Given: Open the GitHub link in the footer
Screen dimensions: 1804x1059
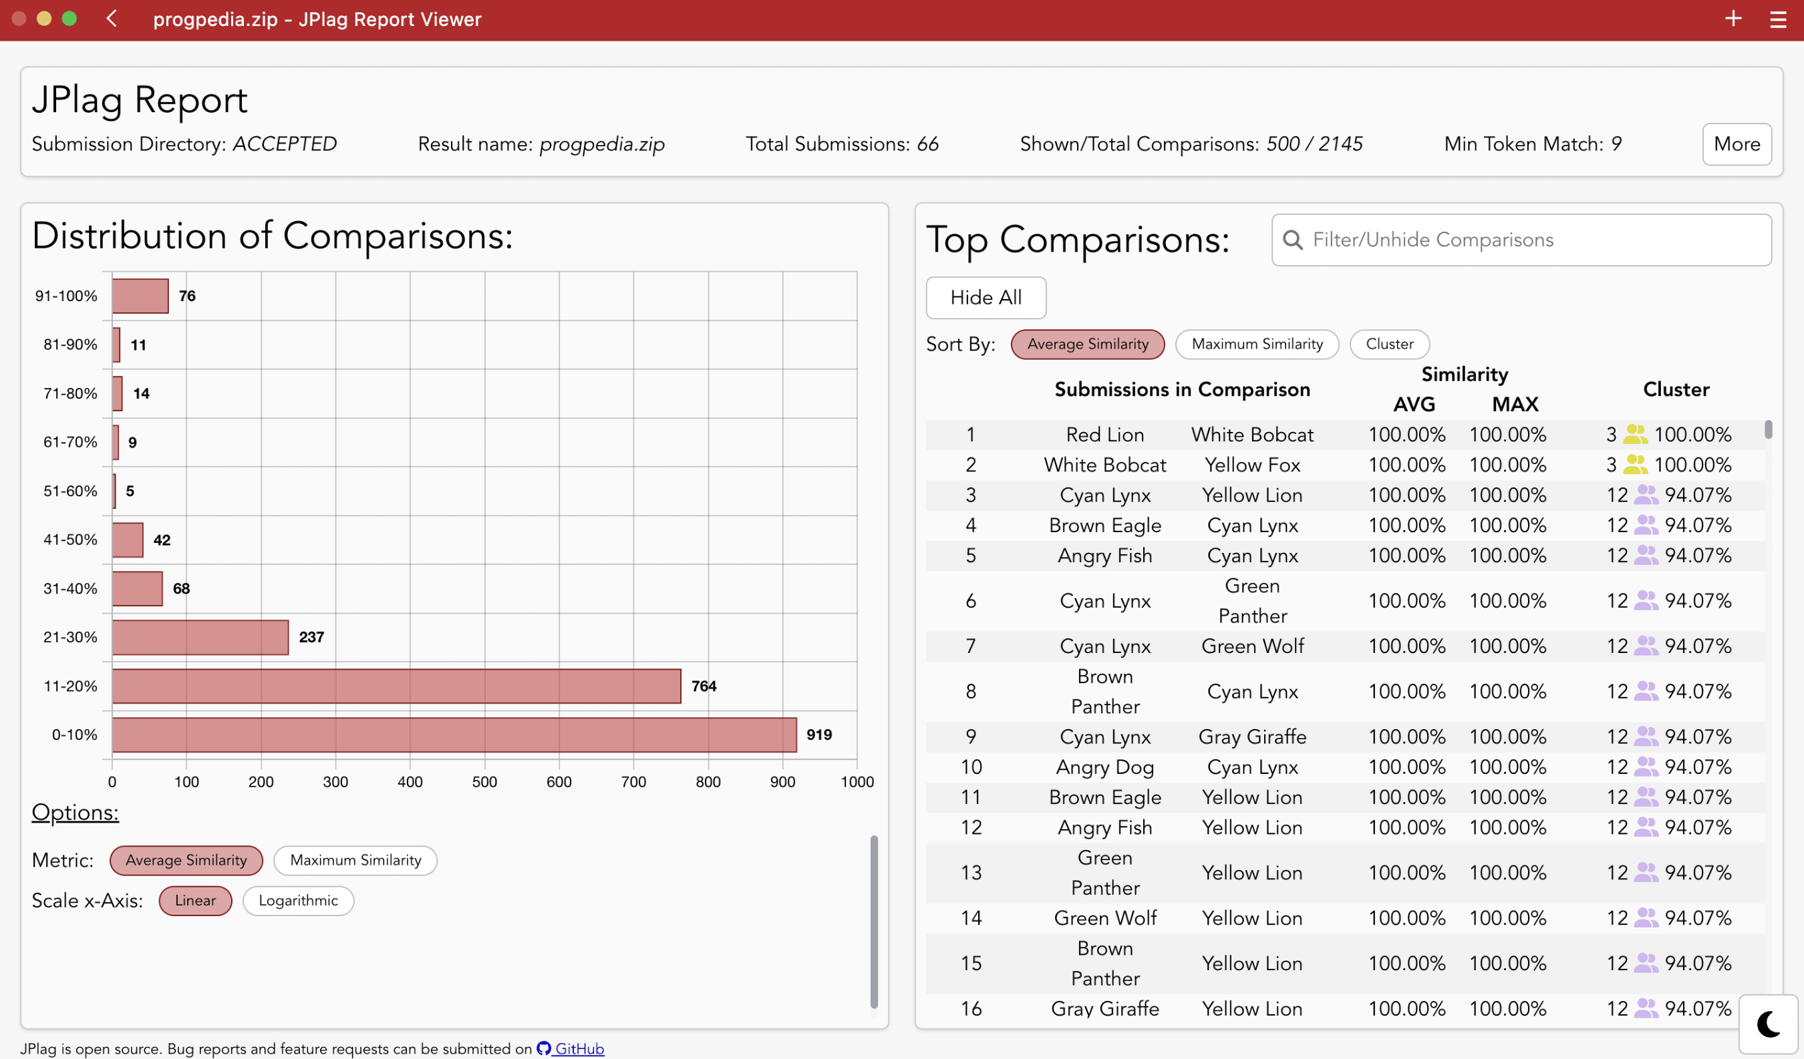Looking at the screenshot, I should pyautogui.click(x=571, y=1048).
